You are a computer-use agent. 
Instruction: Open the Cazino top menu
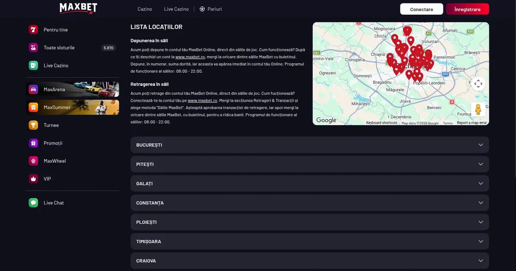coord(145,9)
